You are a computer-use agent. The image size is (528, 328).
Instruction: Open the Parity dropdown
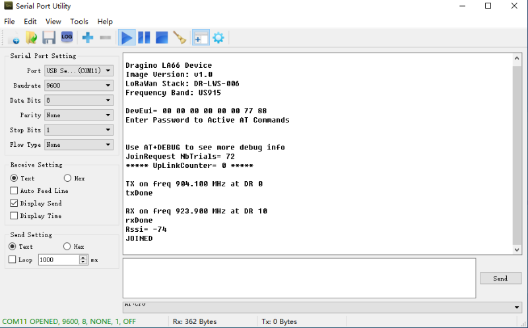[79, 115]
